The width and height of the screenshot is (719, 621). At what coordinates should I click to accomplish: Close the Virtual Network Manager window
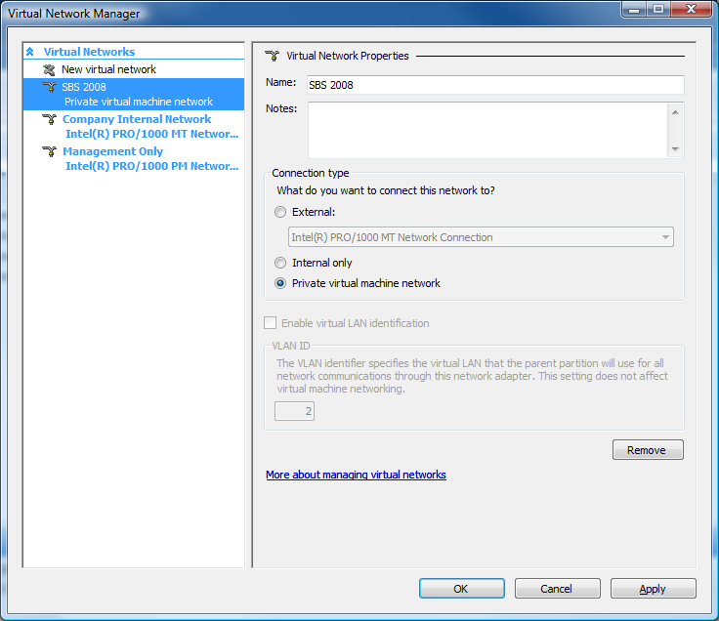coord(692,9)
